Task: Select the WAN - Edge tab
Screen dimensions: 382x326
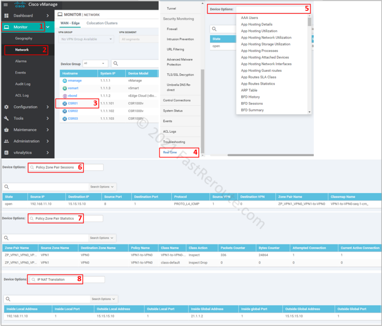Action: click(70, 23)
